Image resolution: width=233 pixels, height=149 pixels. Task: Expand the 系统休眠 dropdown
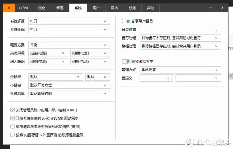click(69, 29)
